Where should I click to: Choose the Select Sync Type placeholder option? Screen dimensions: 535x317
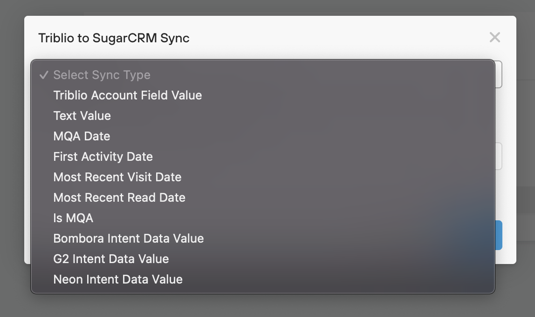click(263, 75)
